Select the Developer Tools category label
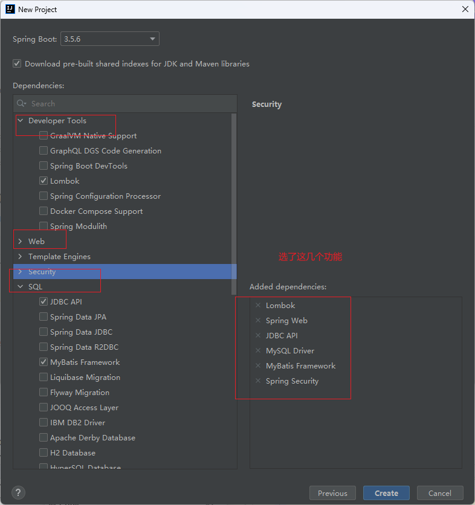 click(57, 120)
